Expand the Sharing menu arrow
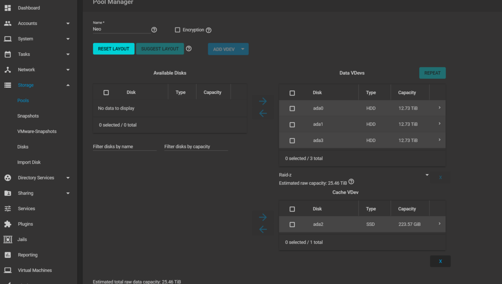This screenshot has width=502, height=284. [68, 193]
